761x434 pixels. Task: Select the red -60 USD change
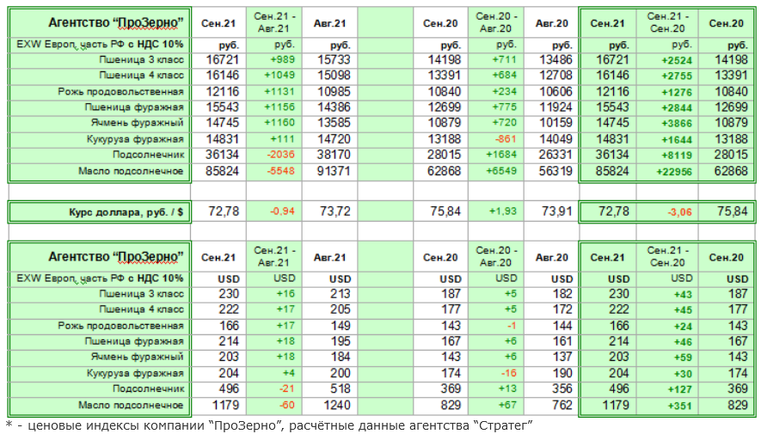tap(287, 406)
